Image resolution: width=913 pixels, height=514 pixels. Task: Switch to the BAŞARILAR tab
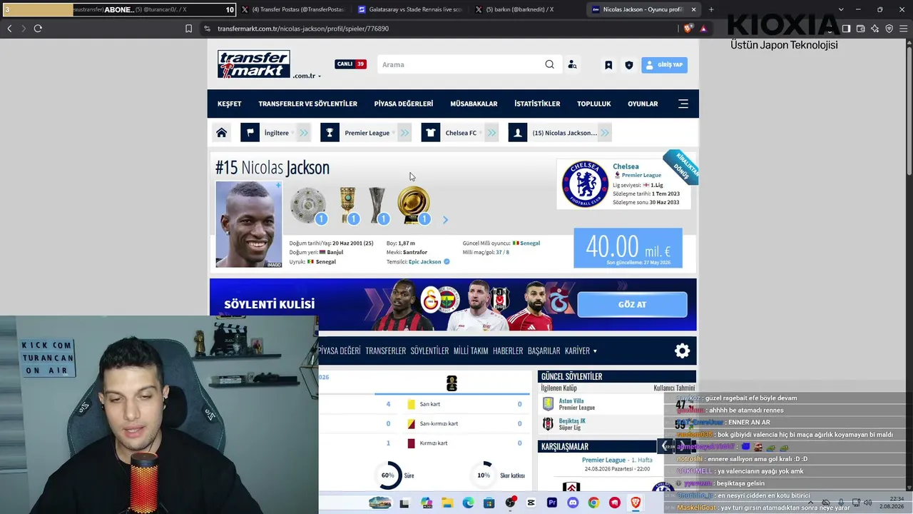[x=544, y=351]
